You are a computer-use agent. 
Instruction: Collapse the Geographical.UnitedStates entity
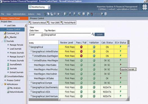[31, 51]
